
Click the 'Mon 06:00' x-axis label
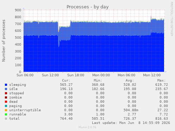[126, 75]
